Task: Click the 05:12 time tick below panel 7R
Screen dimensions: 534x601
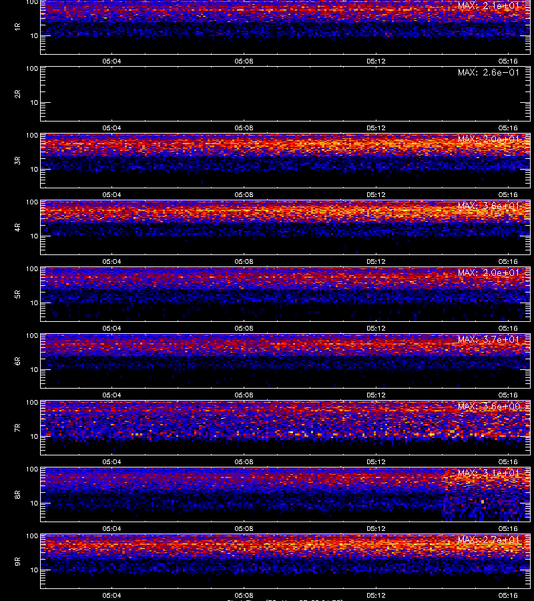Action: 376,462
